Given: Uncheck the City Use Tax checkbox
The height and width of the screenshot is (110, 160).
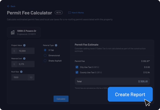Looking at the screenshot, I should point(77,67).
